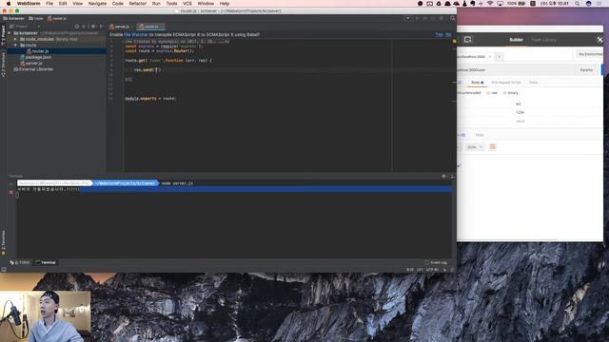This screenshot has height=342, width=609.
Task: Open Project panel settings gear
Action: pos(93,27)
